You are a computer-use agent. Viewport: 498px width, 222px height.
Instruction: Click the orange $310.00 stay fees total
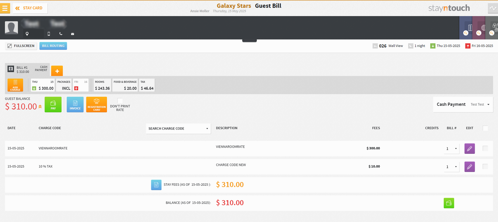[x=230, y=185]
